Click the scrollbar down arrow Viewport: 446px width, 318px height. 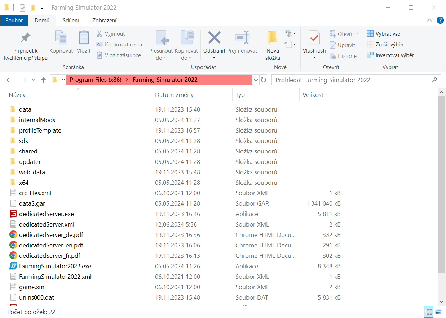coord(442,302)
